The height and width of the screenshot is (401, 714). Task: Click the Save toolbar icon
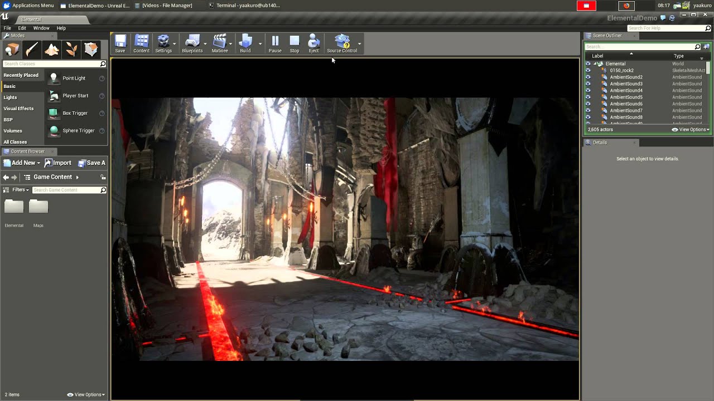120,41
